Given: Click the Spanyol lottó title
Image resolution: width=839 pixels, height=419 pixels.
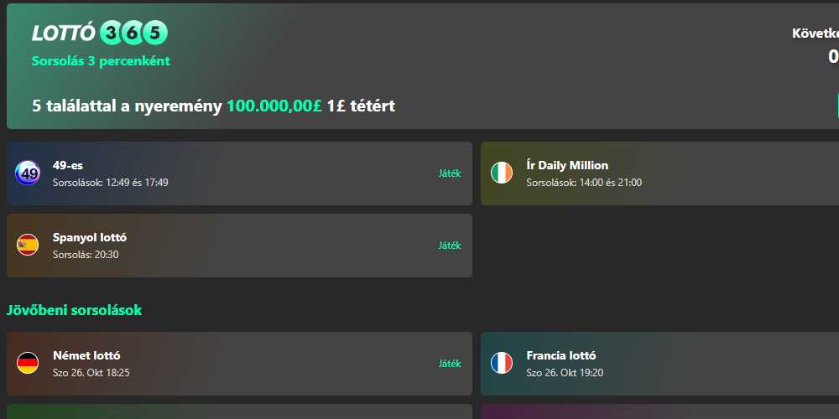Looking at the screenshot, I should [90, 237].
